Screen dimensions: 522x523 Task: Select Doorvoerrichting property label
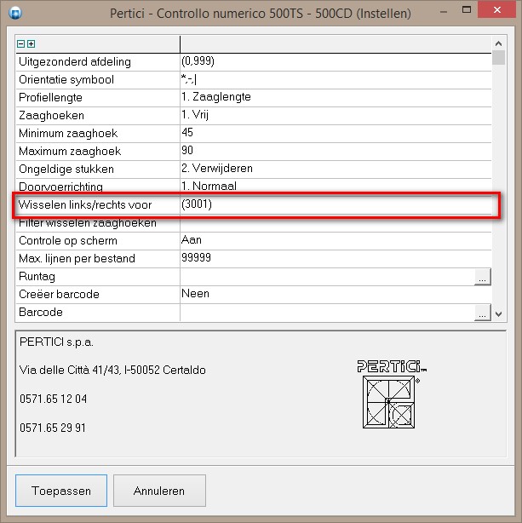click(x=60, y=187)
